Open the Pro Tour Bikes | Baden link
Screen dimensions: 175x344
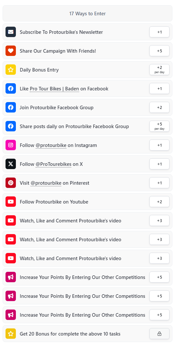(54, 89)
